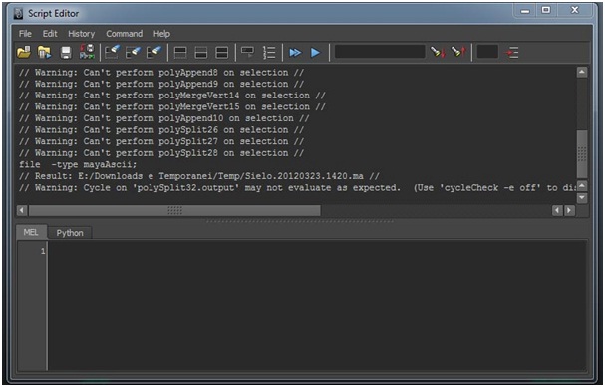Click the 'file -type mayaAscii;' line

point(78,165)
